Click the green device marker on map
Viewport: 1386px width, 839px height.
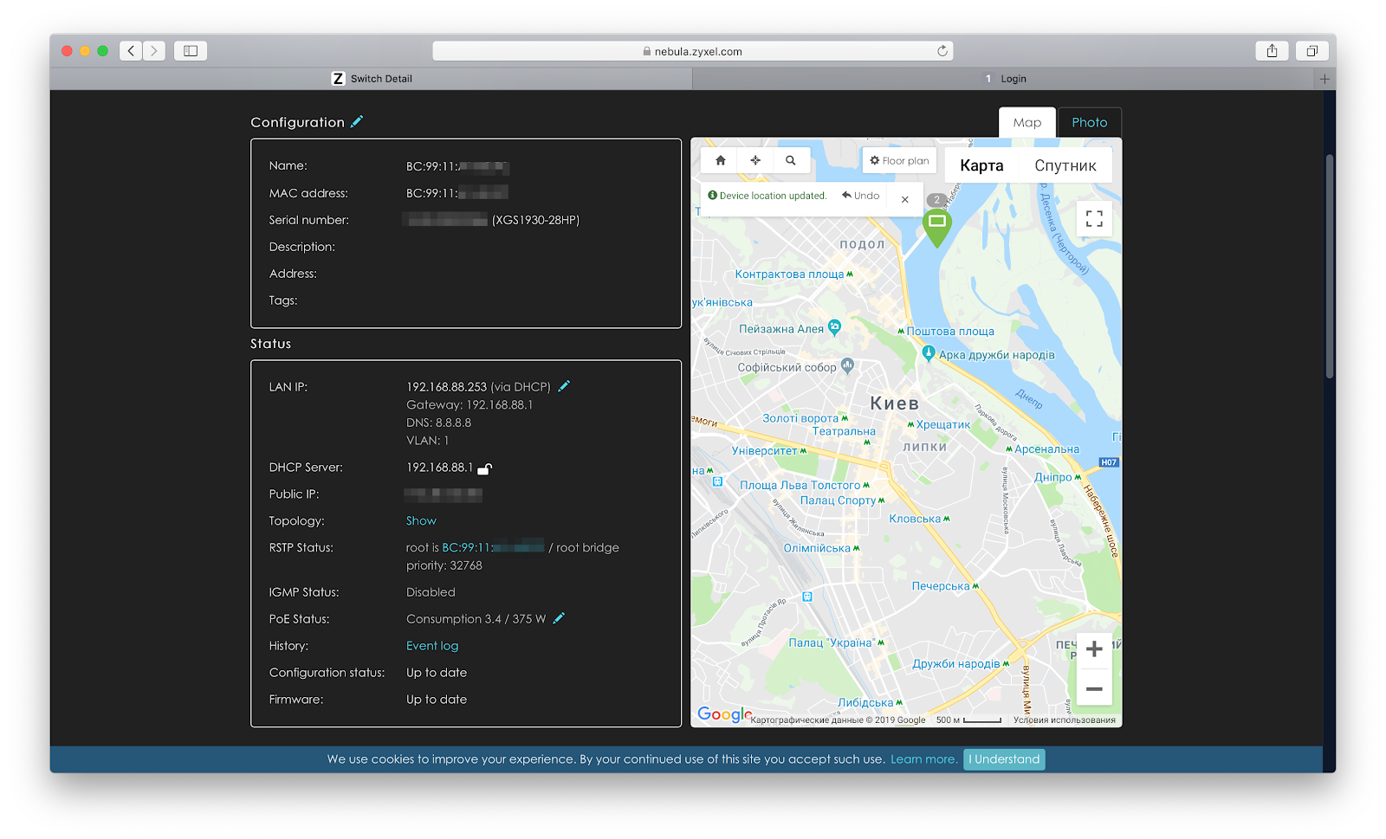point(936,225)
